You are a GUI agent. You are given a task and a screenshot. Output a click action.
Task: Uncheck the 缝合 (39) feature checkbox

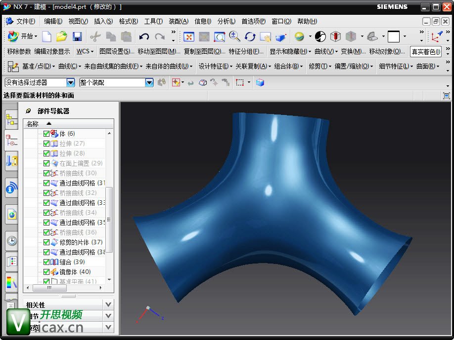(46, 262)
